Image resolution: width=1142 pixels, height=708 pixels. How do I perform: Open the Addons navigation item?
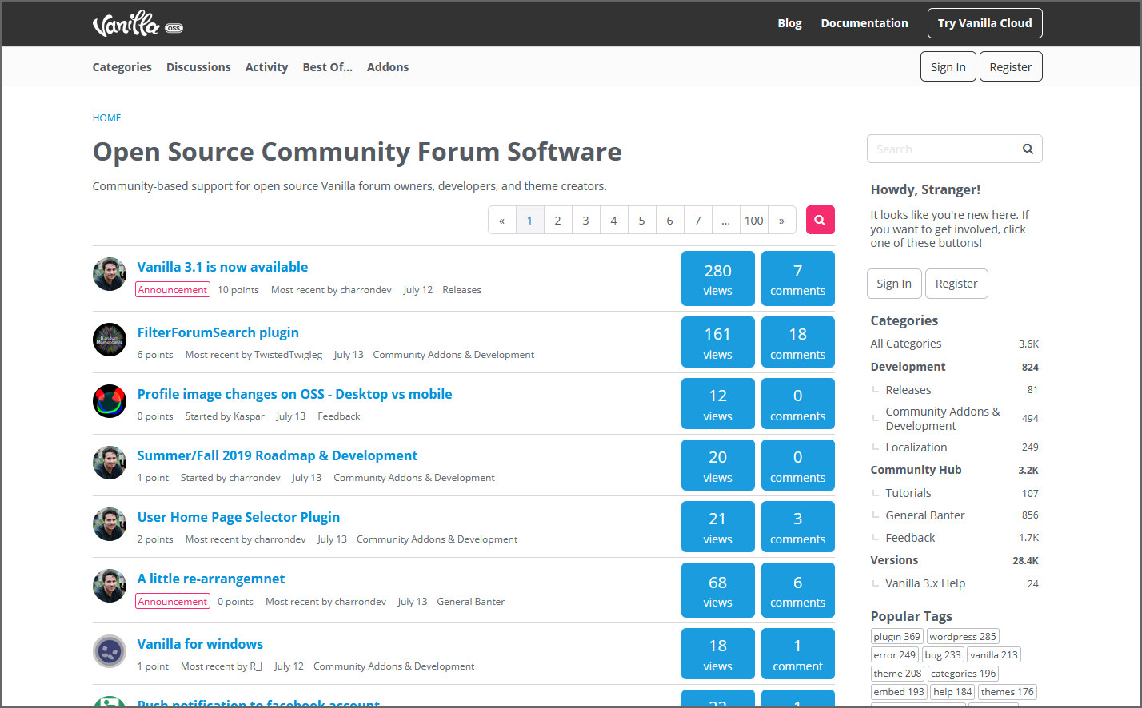tap(388, 67)
